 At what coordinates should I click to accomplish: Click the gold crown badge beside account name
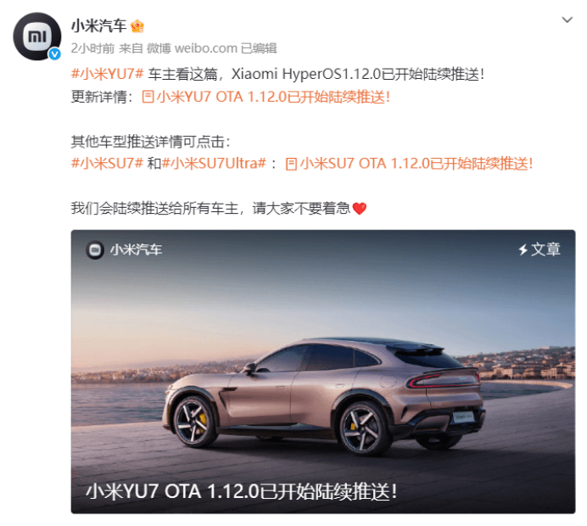pyautogui.click(x=137, y=26)
